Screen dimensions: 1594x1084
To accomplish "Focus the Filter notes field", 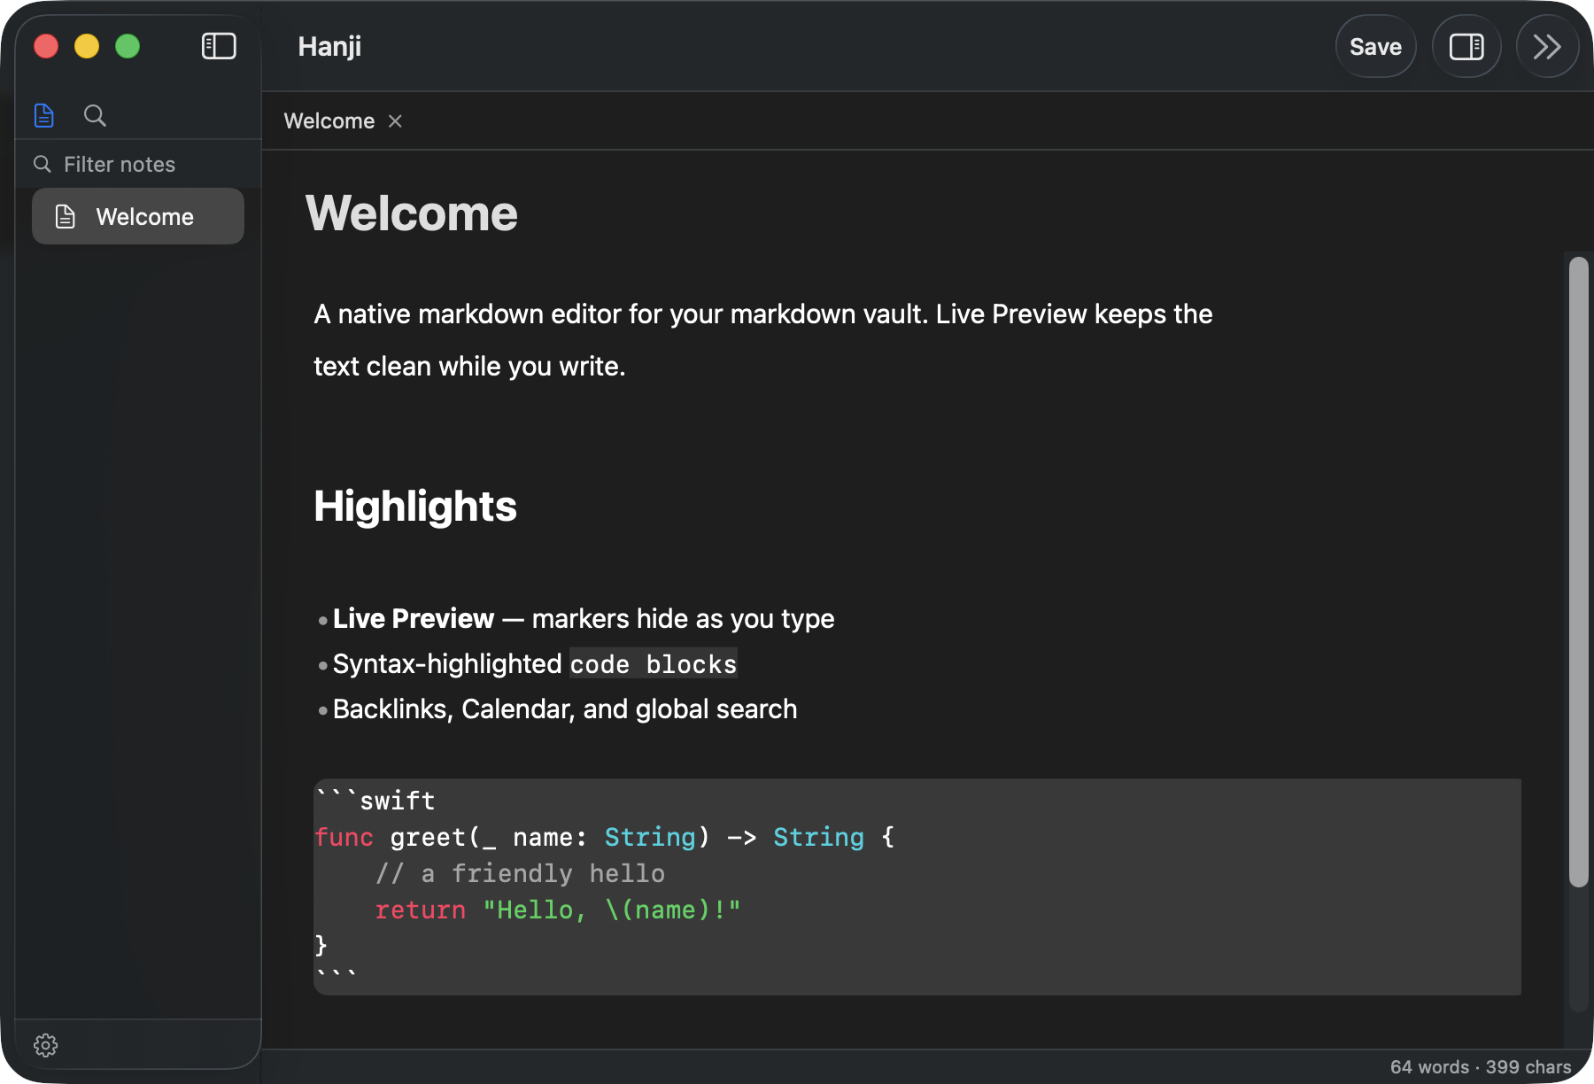I will point(138,164).
